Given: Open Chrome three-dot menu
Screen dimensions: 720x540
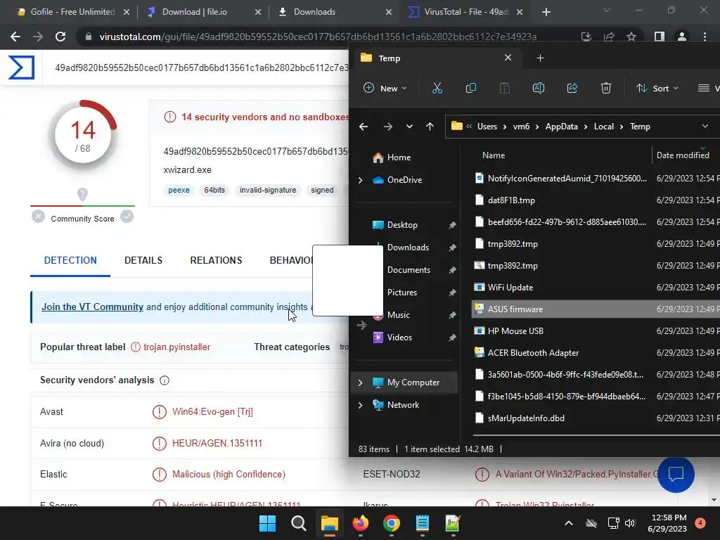Looking at the screenshot, I should tap(705, 37).
